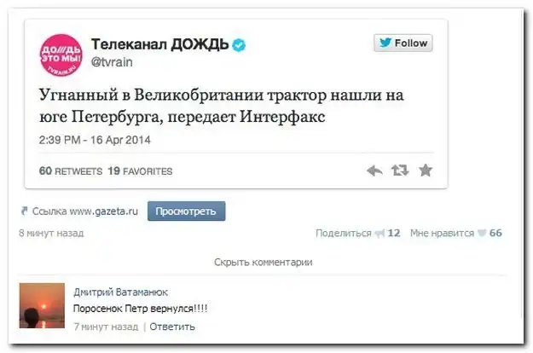533x353 pixels.
Task: Click the Телеканал ДОЖДЬ account name
Action: (159, 43)
